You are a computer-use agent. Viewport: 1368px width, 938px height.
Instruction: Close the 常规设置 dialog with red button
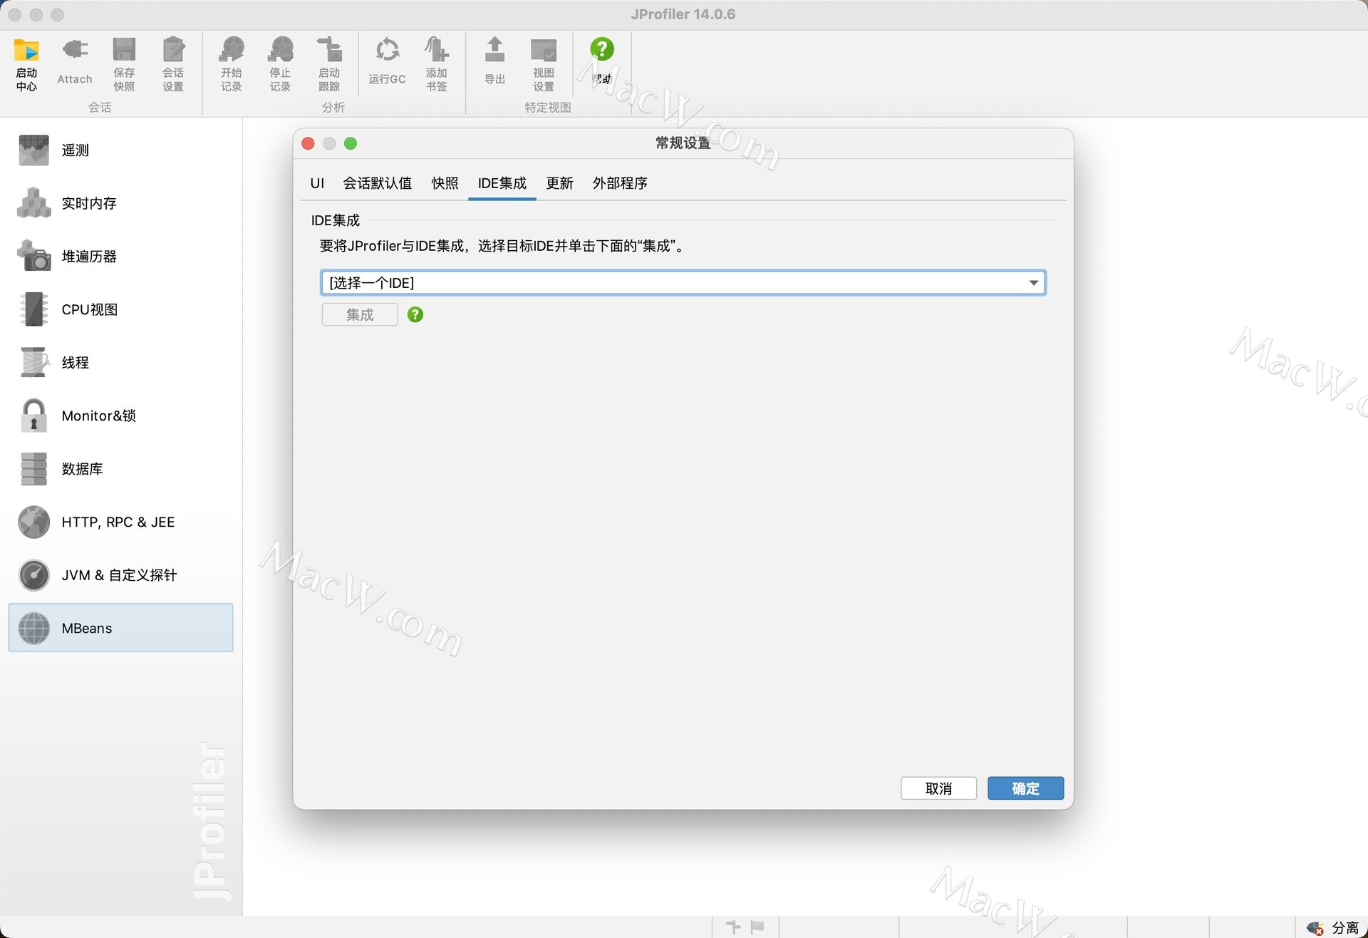(309, 143)
